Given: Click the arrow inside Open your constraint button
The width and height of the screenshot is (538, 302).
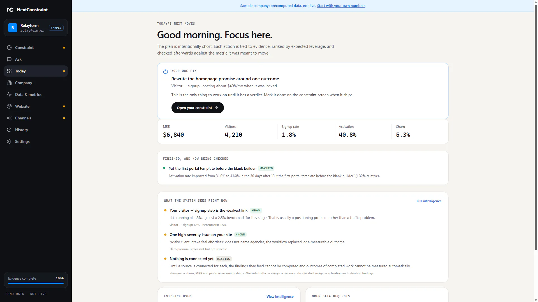Looking at the screenshot, I should point(216,108).
